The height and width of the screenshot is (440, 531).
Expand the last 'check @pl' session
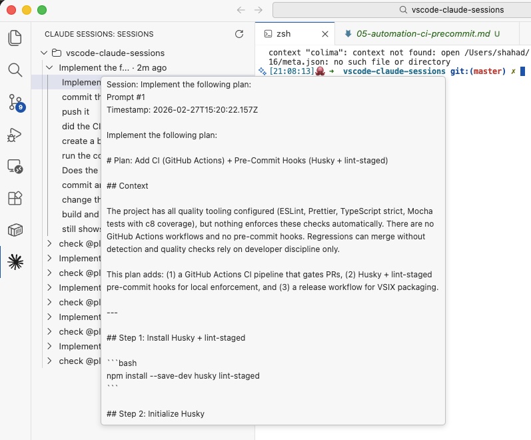coord(49,361)
